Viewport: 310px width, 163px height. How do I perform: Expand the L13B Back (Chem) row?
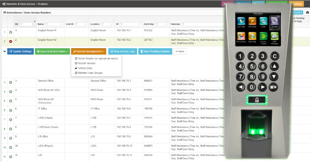(x=11, y=129)
